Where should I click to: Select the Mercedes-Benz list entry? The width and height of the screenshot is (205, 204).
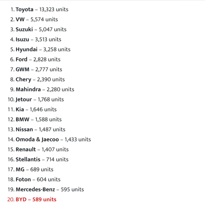pos(35,190)
